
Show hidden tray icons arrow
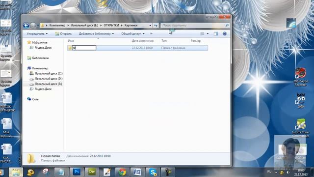(276, 172)
